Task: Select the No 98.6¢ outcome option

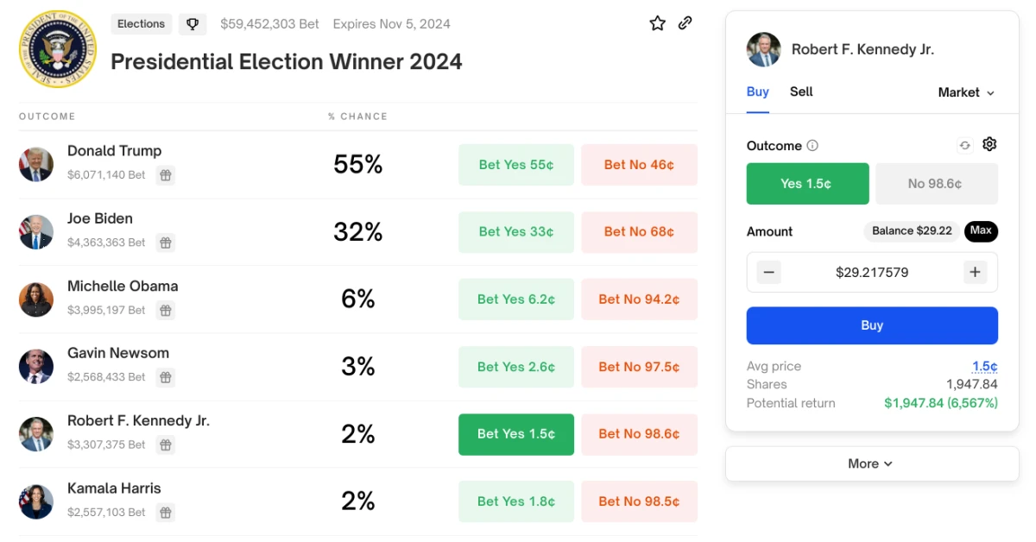Action: tap(937, 184)
